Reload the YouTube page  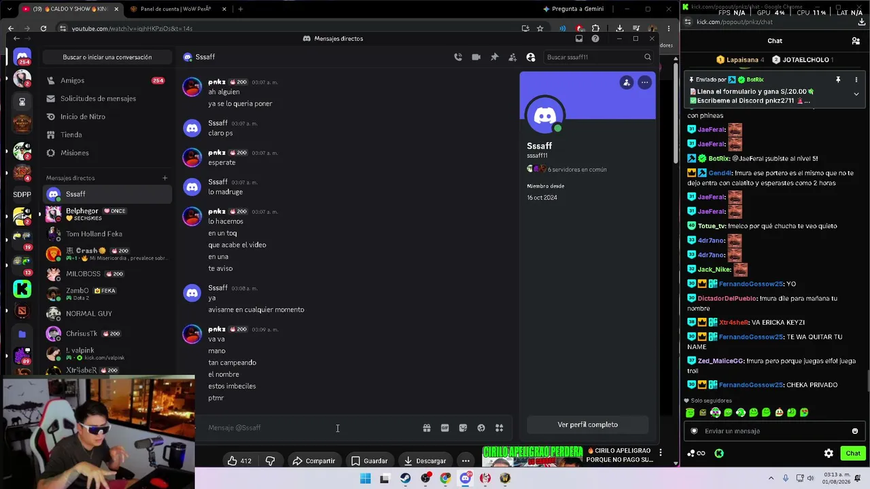(43, 29)
